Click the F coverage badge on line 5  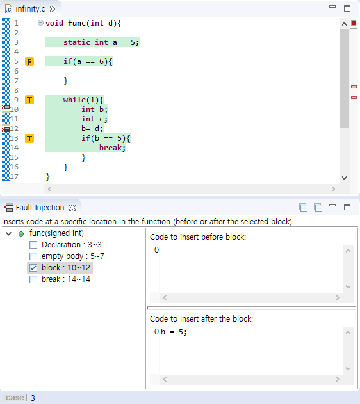[29, 61]
